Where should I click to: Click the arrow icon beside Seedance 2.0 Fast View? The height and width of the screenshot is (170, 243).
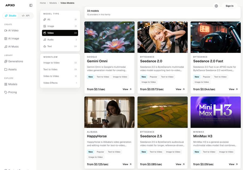[237, 89]
